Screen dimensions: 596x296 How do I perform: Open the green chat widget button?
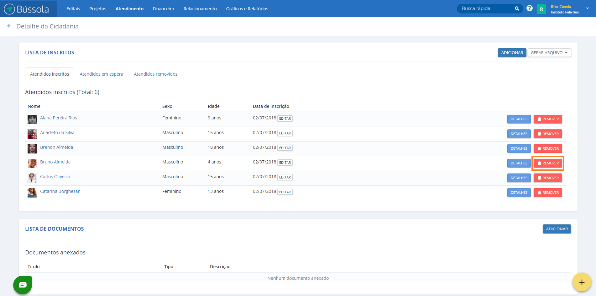tap(23, 285)
